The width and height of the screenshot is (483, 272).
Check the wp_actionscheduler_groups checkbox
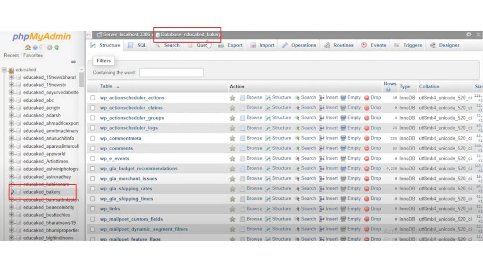93,118
